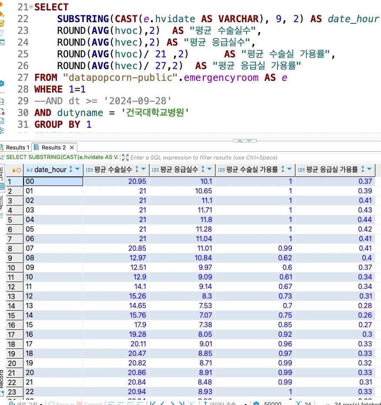Click the down arrow on the panel divider
381x405 pixels.
249,141
